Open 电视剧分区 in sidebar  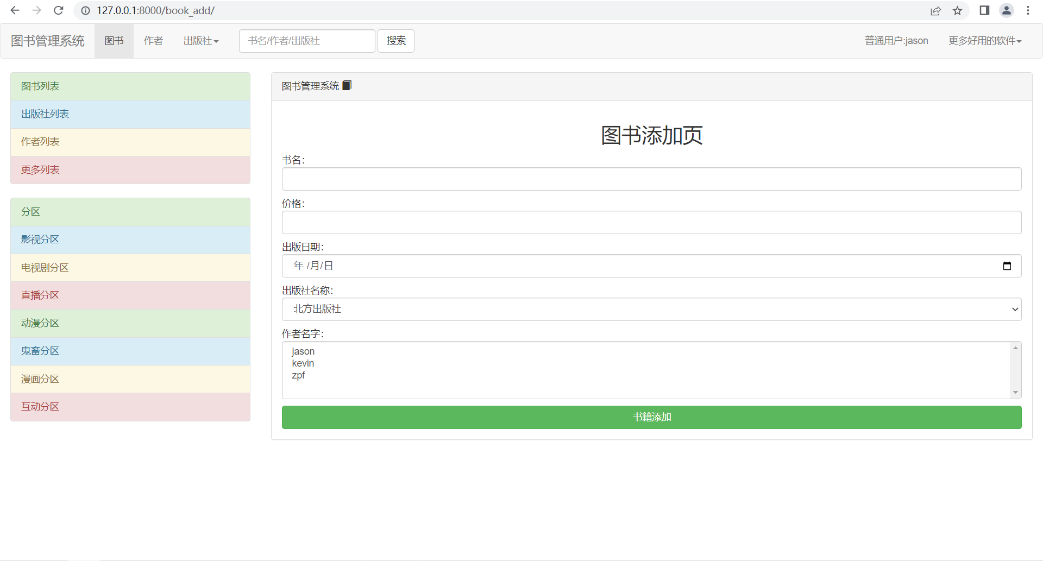pos(130,268)
